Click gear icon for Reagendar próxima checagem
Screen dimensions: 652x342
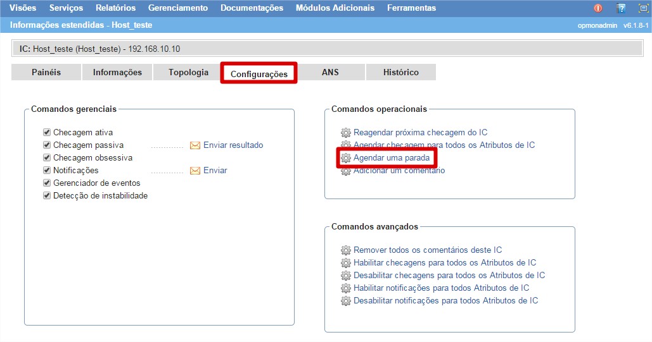coord(345,133)
